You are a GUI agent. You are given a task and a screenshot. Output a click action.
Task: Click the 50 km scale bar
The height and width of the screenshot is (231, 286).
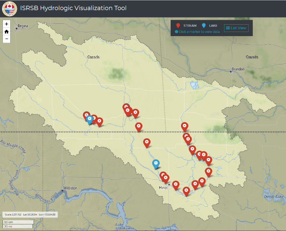(18, 222)
